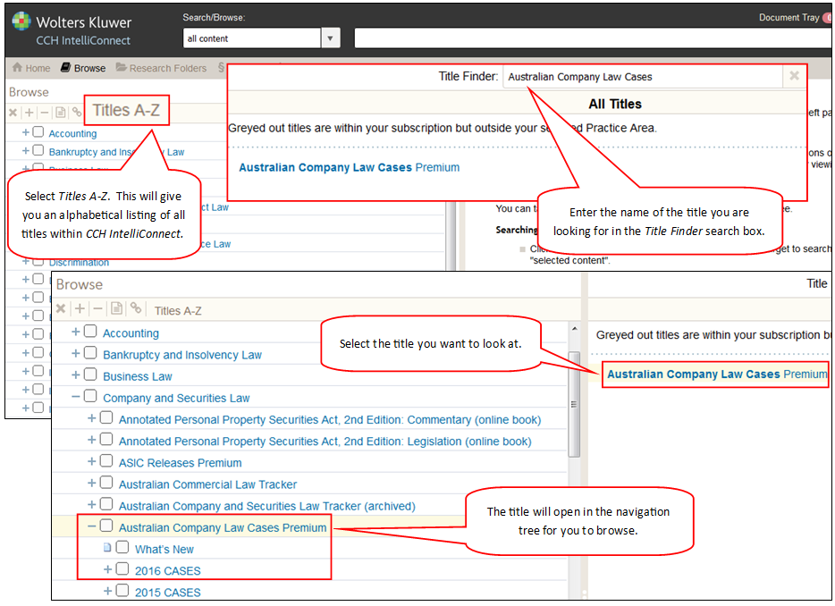The height and width of the screenshot is (606, 835).
Task: Open the all content dropdown arrow
Action: pyautogui.click(x=330, y=38)
